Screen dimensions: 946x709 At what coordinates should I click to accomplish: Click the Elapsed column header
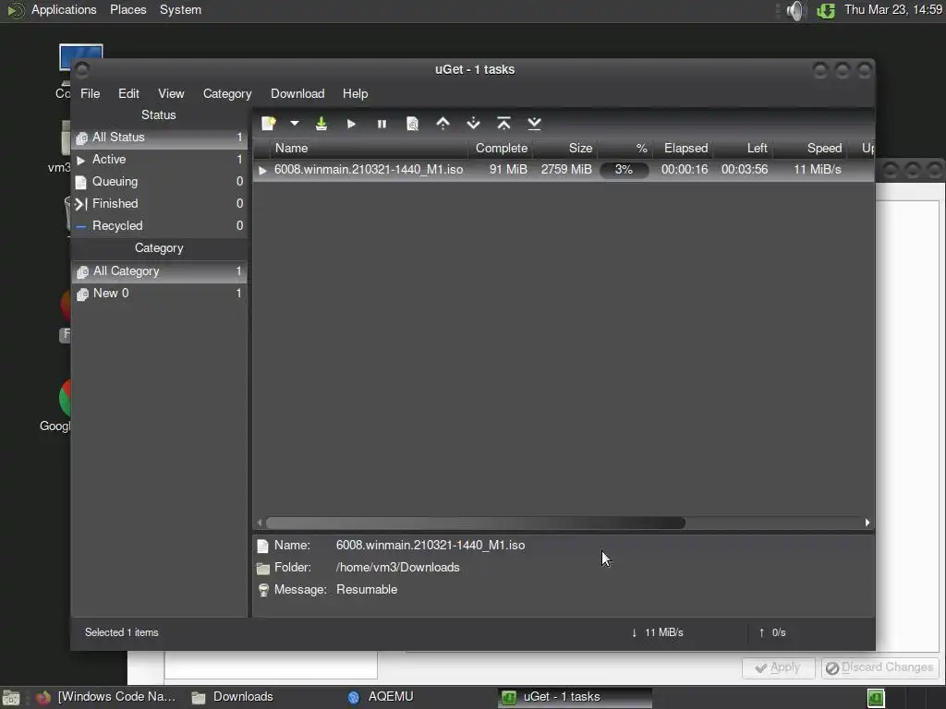point(684,149)
